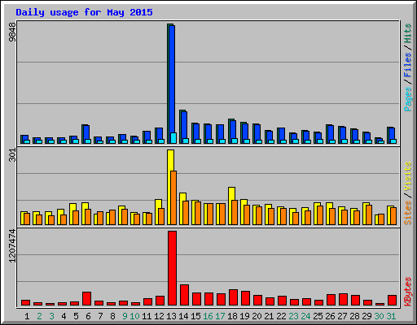The height and width of the screenshot is (325, 417).
Task: Click the green day label 10
Action: coord(134,316)
